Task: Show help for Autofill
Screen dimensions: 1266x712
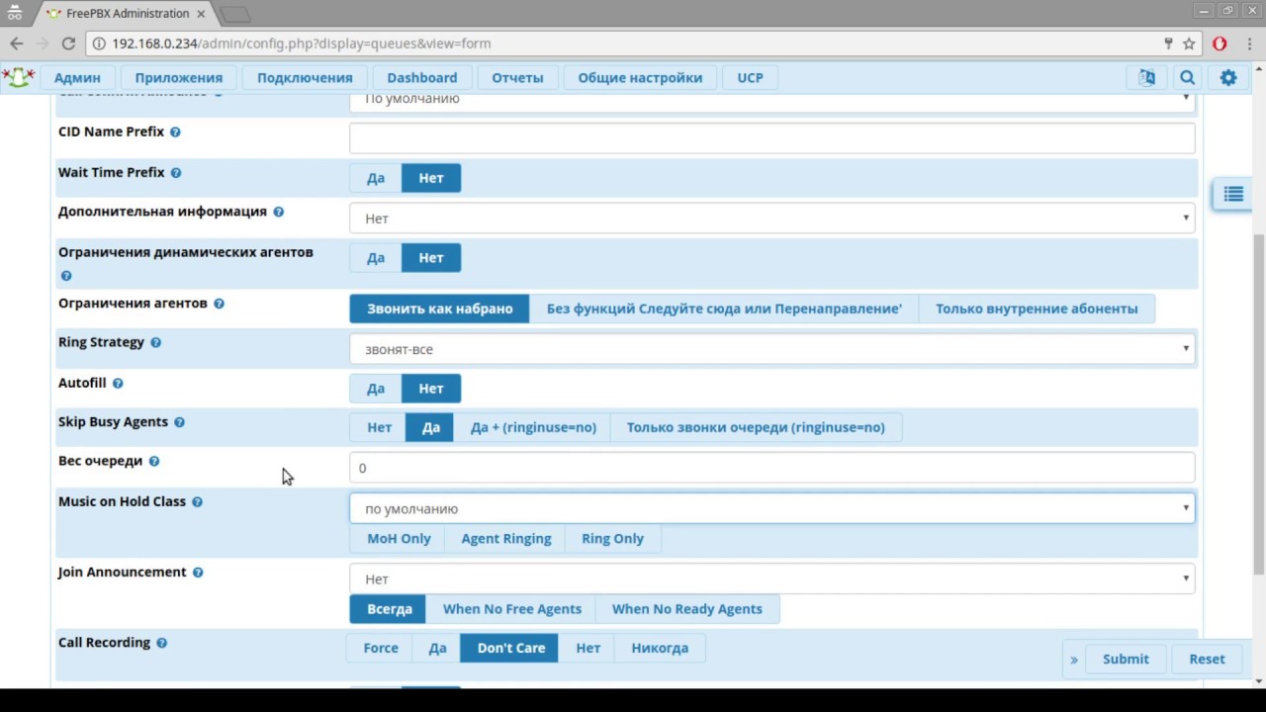Action: pos(118,384)
